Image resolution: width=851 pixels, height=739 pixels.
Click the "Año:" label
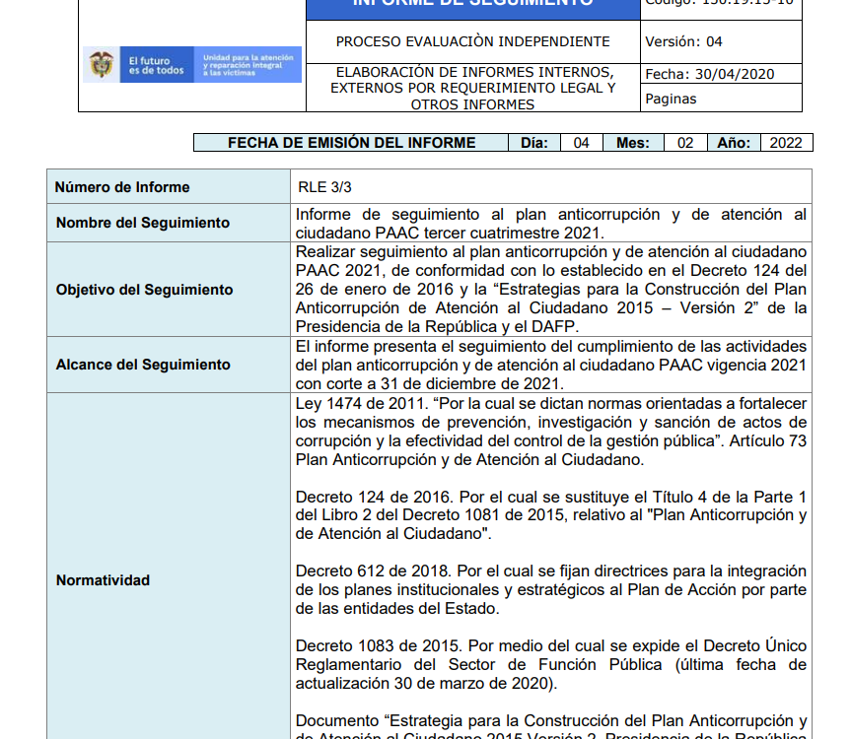point(734,143)
